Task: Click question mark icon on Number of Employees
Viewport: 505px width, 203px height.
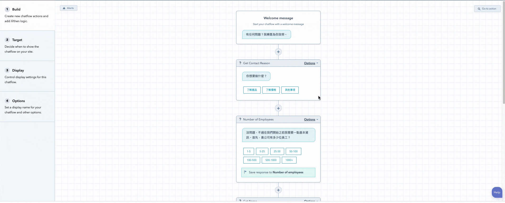Action: click(x=240, y=119)
